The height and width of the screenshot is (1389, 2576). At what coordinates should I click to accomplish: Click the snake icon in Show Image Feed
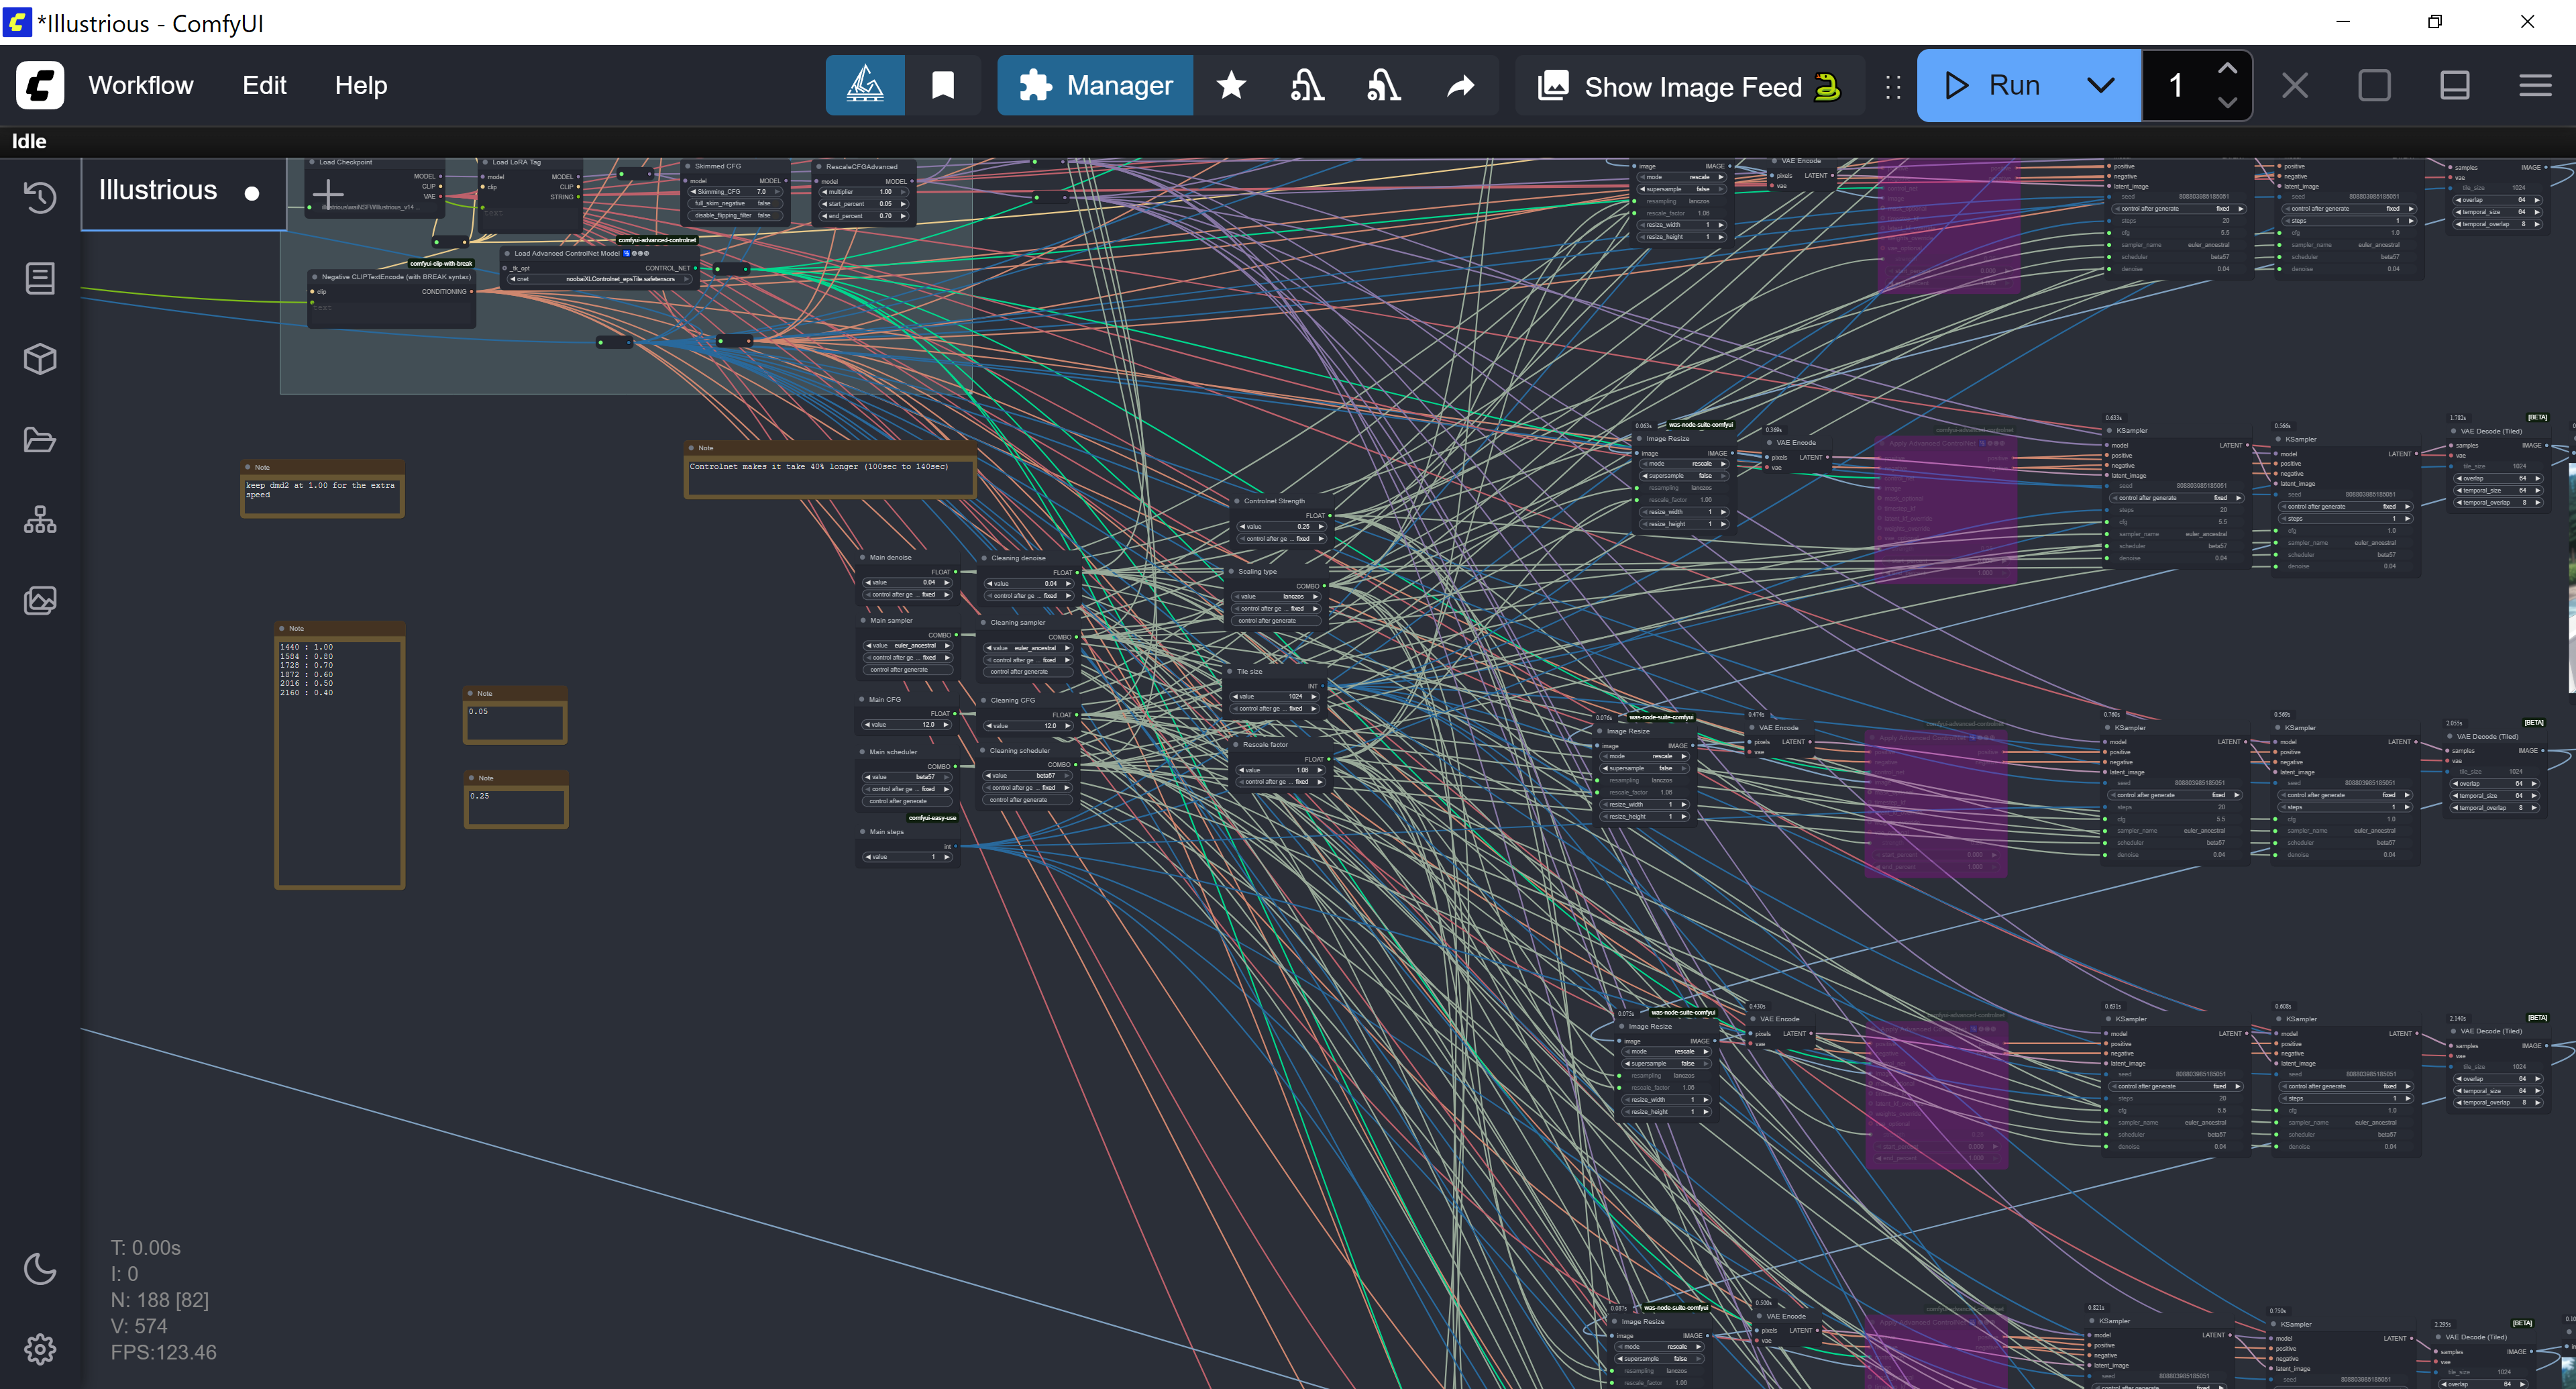coord(1827,87)
